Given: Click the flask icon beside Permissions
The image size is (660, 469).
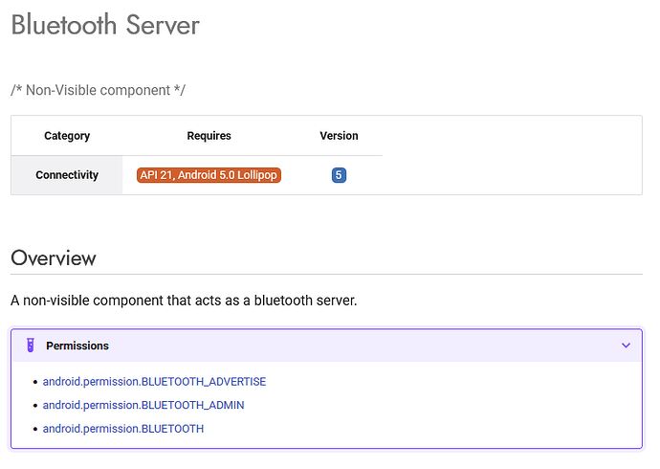Looking at the screenshot, I should click(x=31, y=346).
